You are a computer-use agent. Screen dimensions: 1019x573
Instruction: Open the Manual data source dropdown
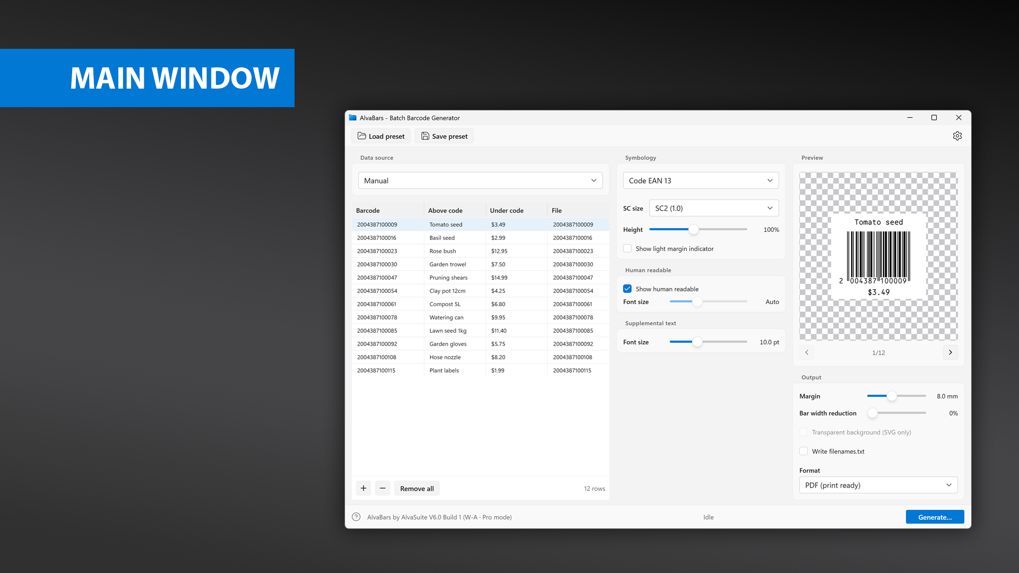(x=480, y=180)
